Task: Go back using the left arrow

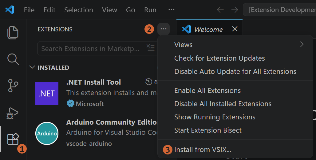Action: (220, 10)
